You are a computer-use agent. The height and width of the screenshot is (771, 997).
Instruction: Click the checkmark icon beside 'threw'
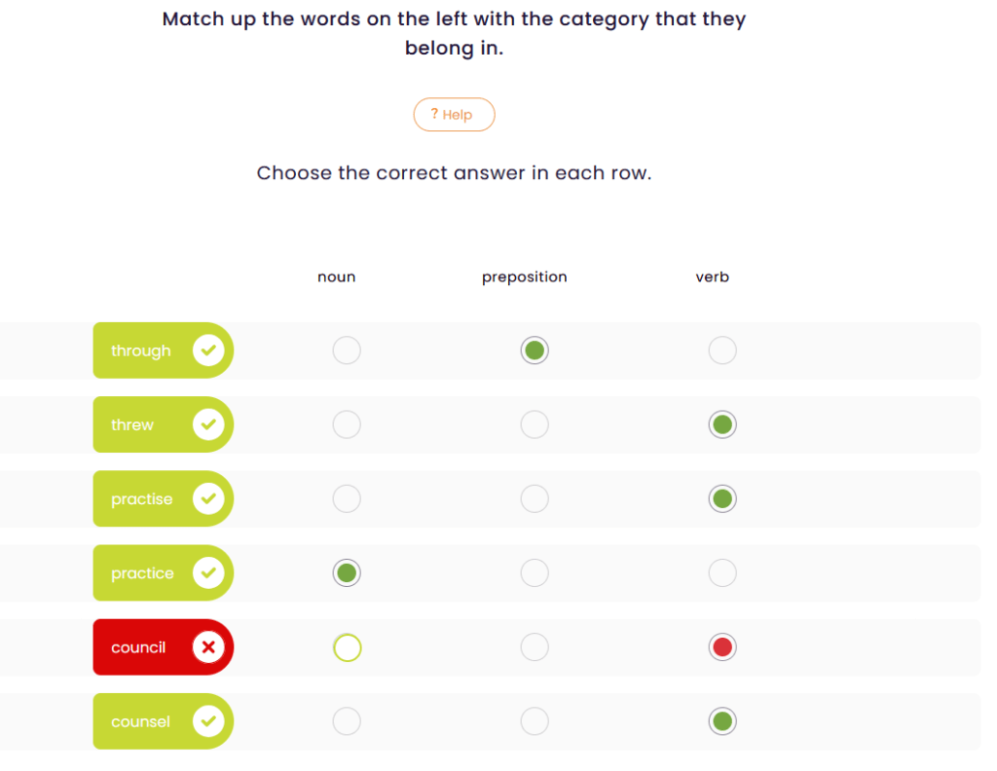[208, 424]
